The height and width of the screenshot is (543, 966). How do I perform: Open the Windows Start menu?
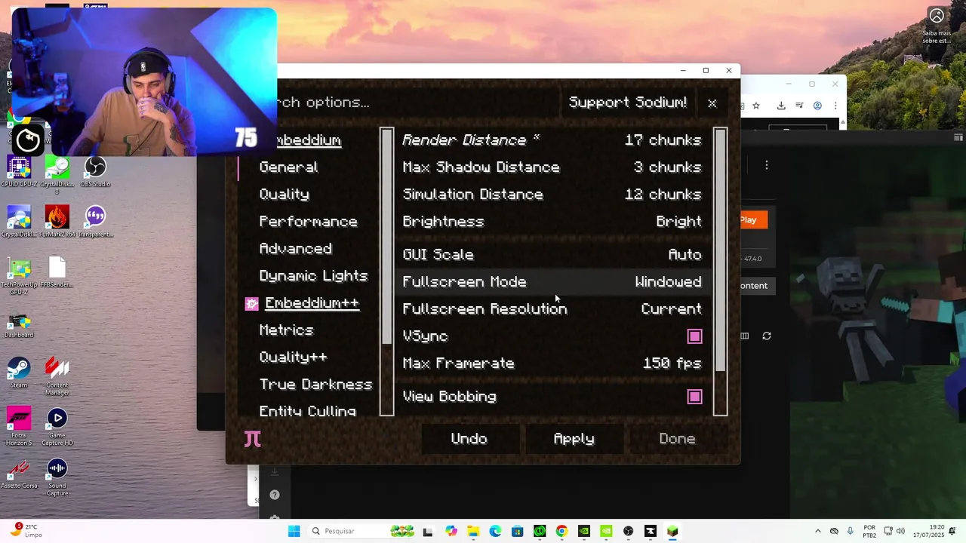(x=294, y=531)
